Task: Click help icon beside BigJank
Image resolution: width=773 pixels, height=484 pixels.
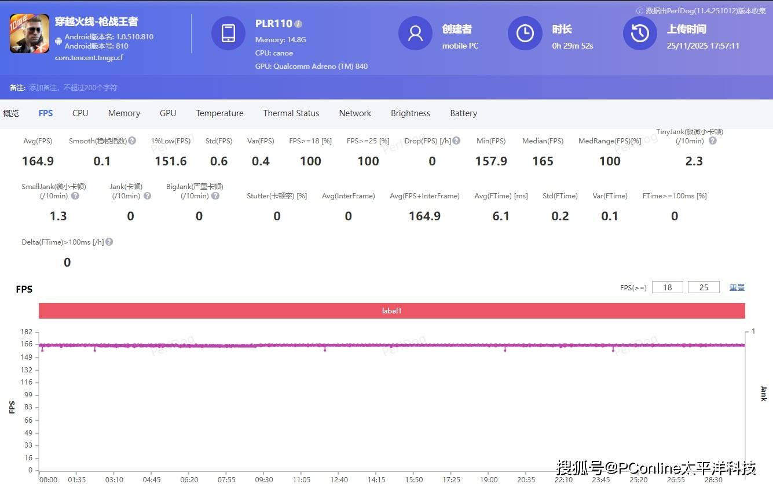Action: 215,196
